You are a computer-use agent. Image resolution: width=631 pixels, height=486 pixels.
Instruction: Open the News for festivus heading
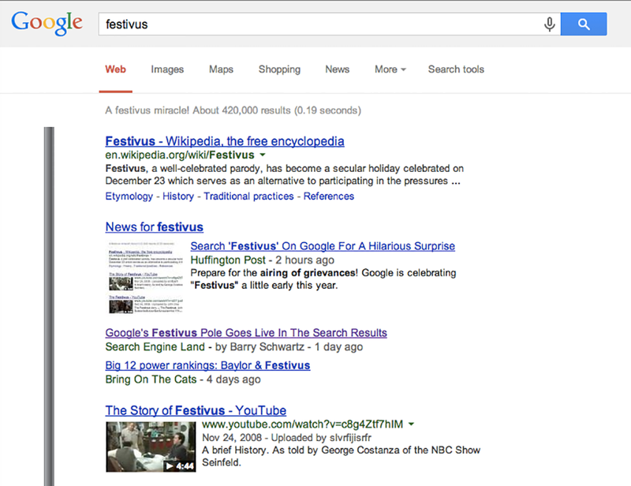pos(154,227)
